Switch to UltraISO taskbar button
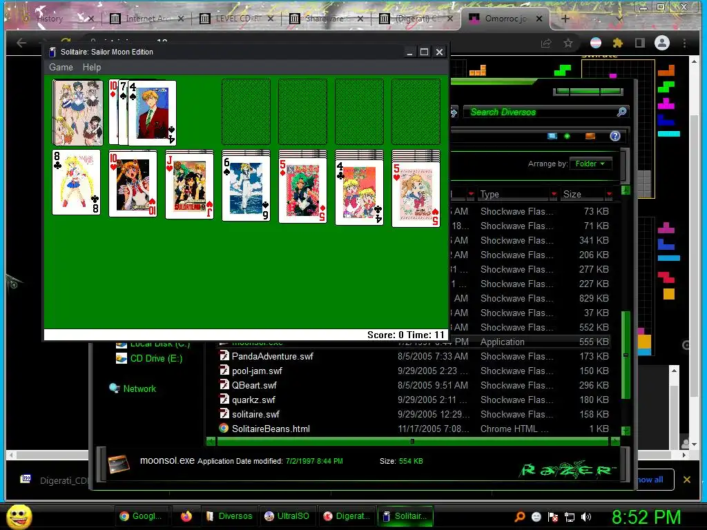Viewport: 707px width, 530px height. tap(287, 516)
